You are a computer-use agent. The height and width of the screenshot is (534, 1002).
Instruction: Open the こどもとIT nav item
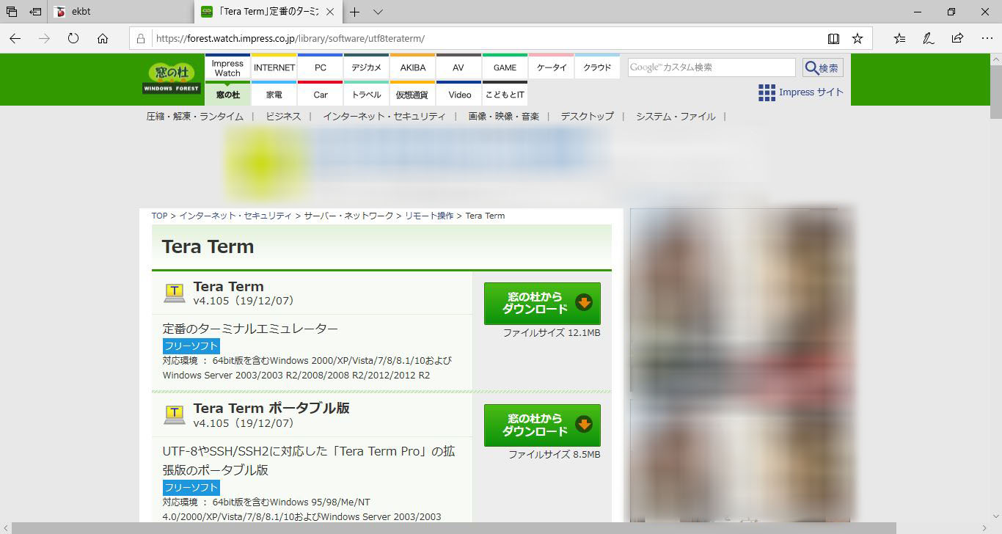tap(505, 94)
